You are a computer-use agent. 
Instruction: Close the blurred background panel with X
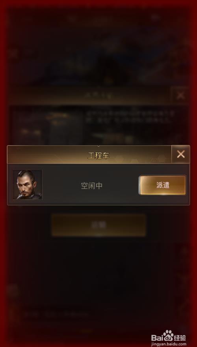tap(181, 96)
